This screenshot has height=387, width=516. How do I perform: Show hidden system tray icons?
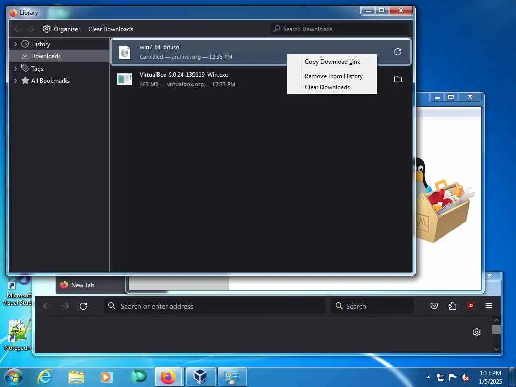tap(428, 377)
